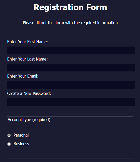Screen dimensions: 140x162
Task: Click the 'Enter Your Email:' label
Action: [x=23, y=76]
